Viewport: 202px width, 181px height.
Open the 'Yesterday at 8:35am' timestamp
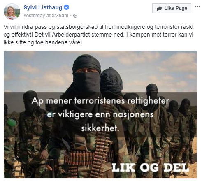pyautogui.click(x=46, y=16)
